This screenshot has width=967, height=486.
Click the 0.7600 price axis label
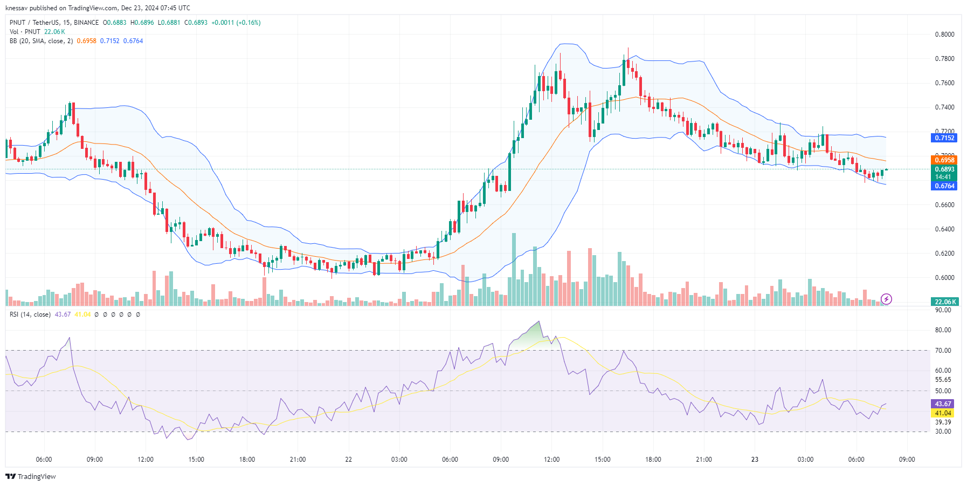coord(944,83)
